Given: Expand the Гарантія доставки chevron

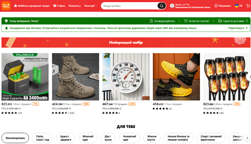Looking at the screenshot, I should pos(247,21).
